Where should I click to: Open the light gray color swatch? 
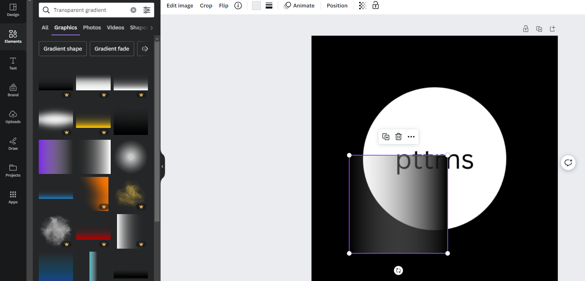pyautogui.click(x=256, y=6)
